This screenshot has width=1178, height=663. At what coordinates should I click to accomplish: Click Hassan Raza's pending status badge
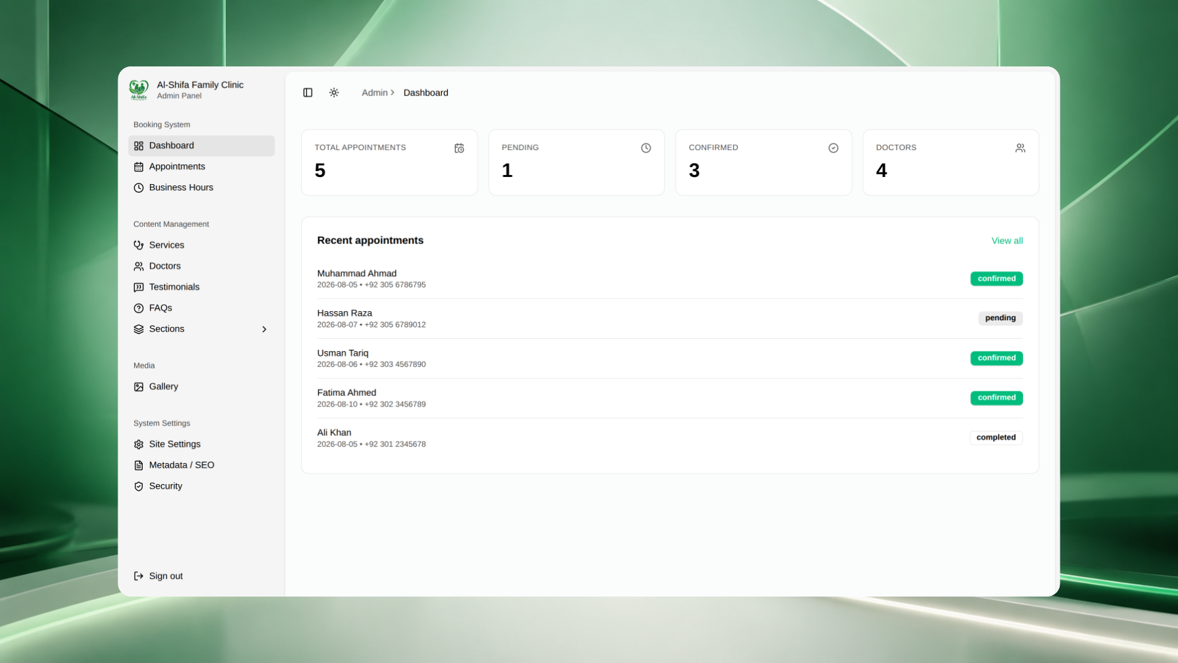coord(1001,318)
